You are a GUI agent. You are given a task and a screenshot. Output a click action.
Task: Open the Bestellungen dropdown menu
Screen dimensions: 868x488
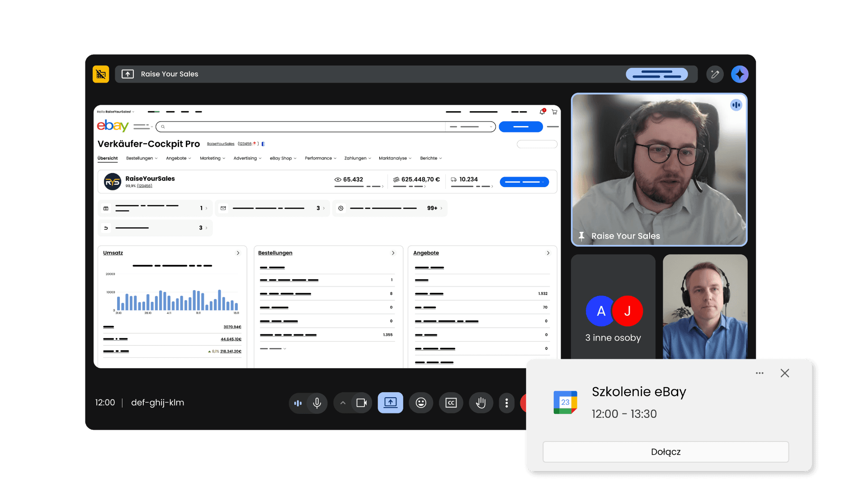click(x=142, y=158)
